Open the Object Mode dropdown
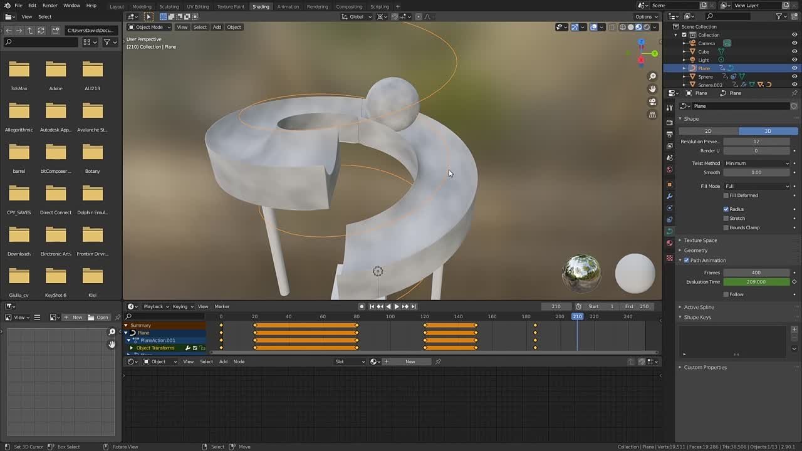The height and width of the screenshot is (451, 802). tap(147, 27)
